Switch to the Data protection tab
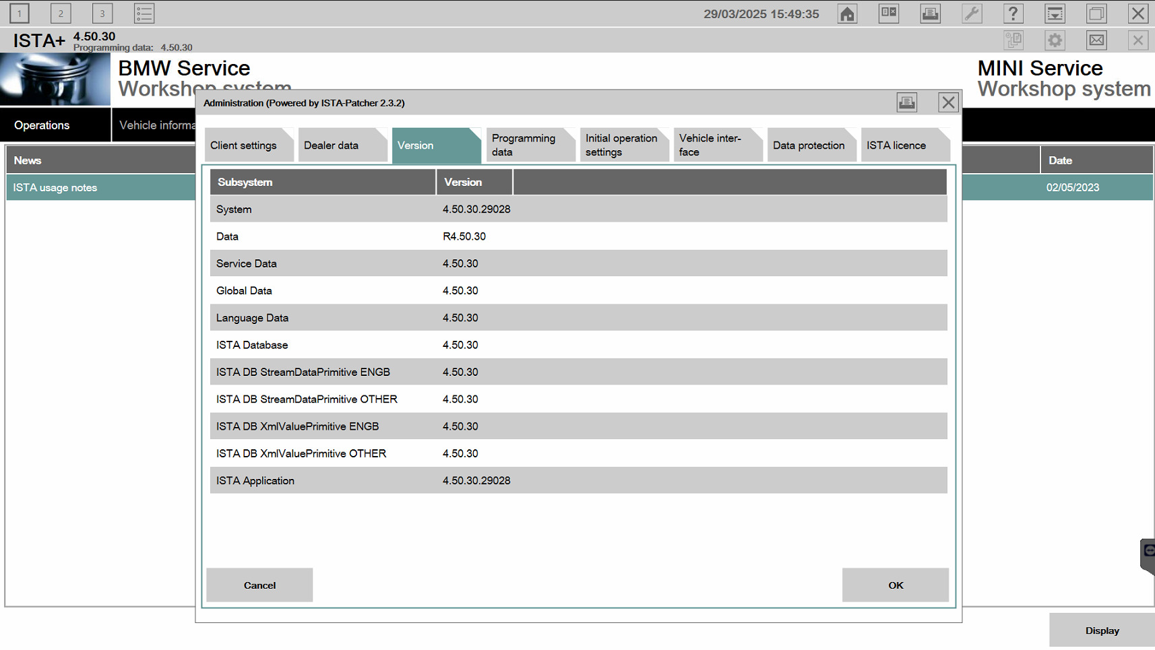Screen dimensions: 1155x650 [809, 145]
